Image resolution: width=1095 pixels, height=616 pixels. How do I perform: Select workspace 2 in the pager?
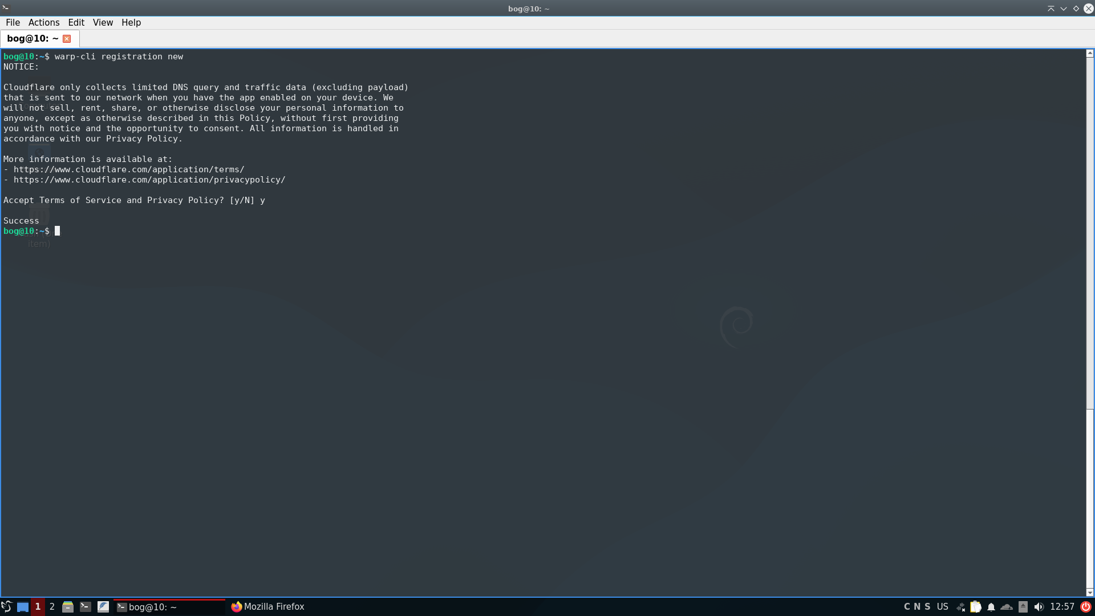click(x=51, y=606)
